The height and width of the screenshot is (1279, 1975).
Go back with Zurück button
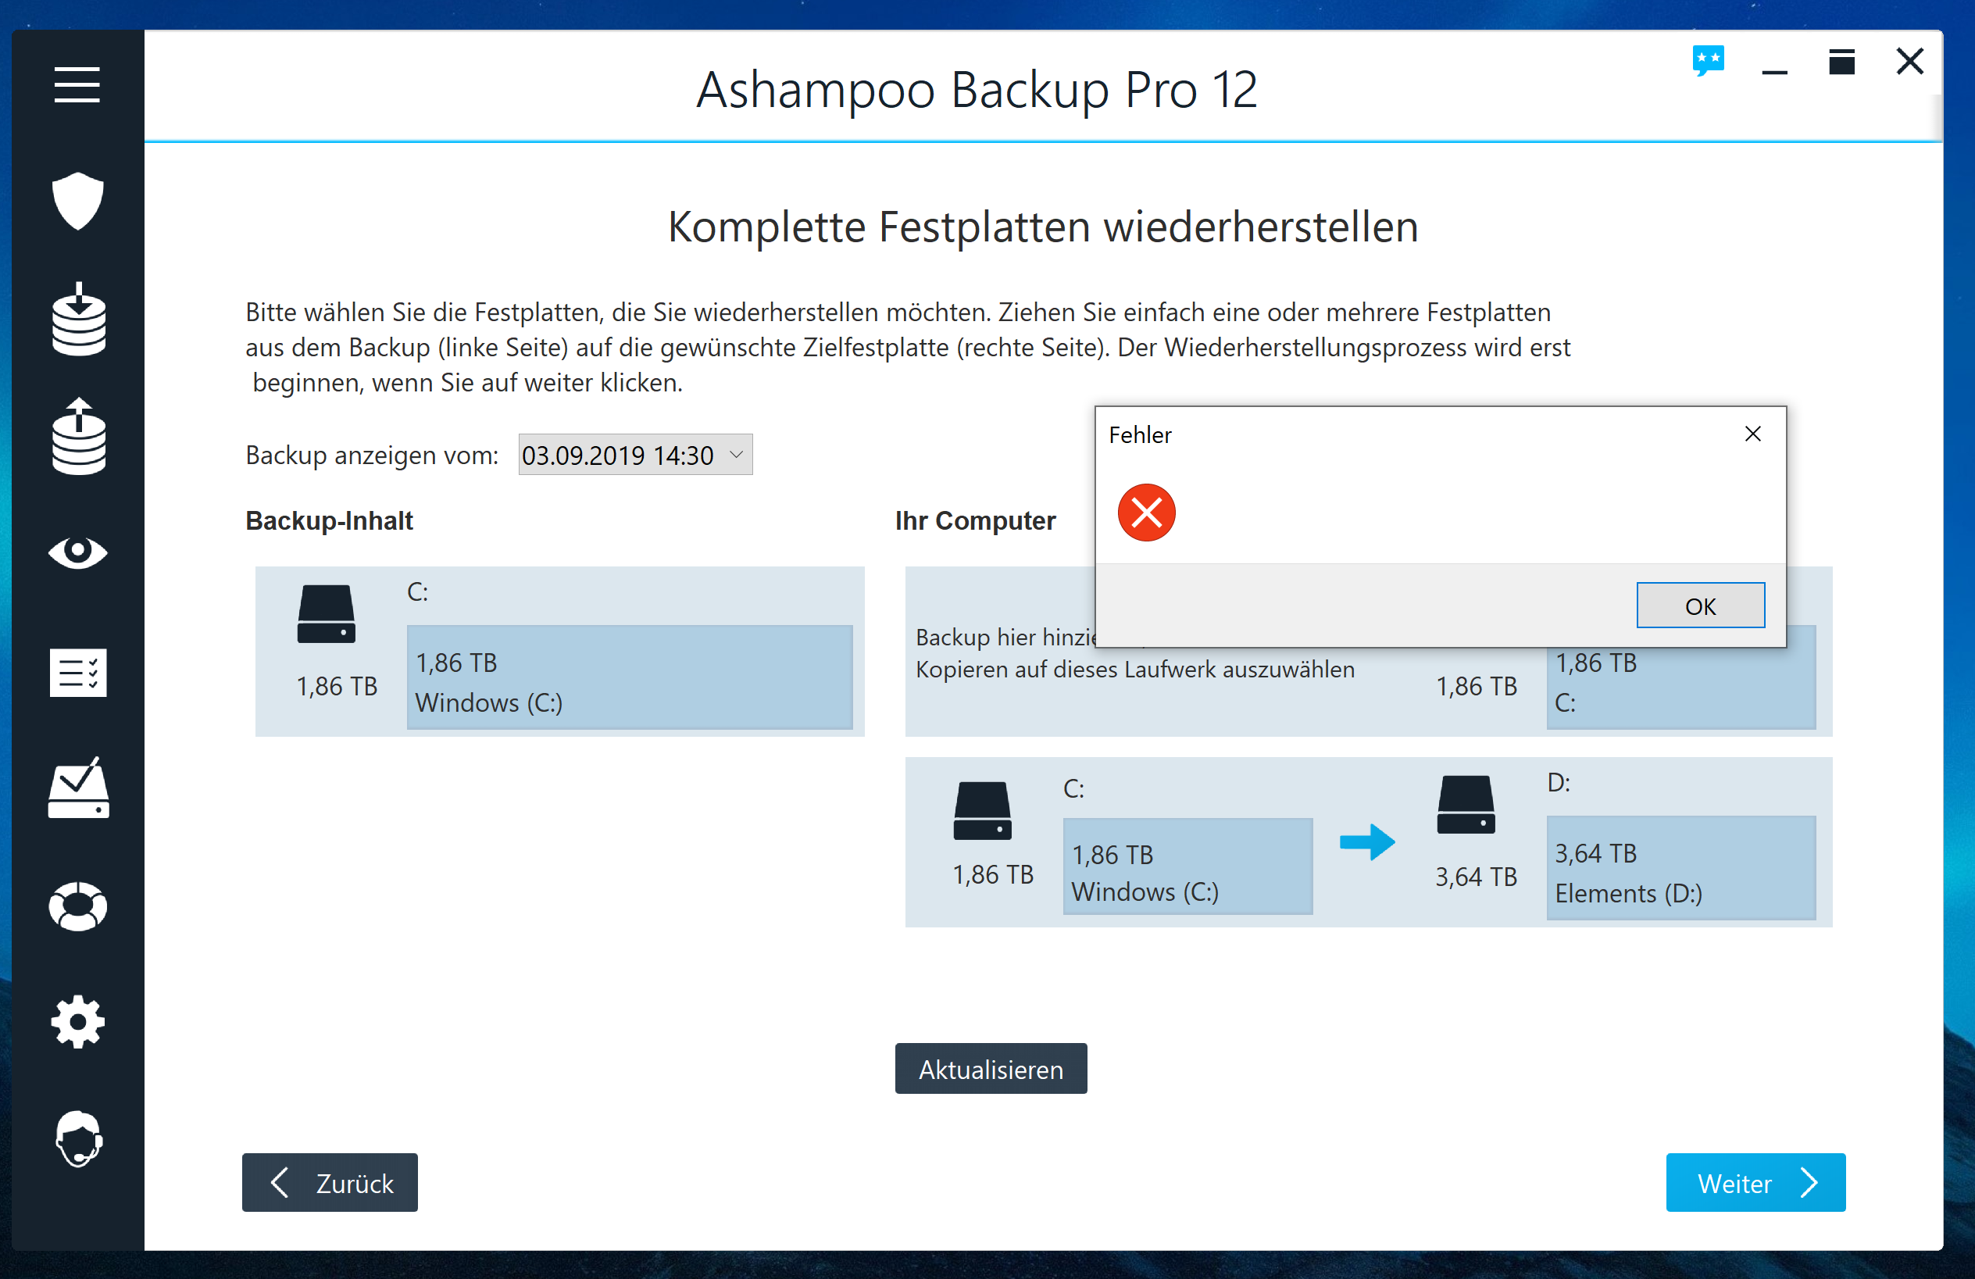click(x=330, y=1183)
